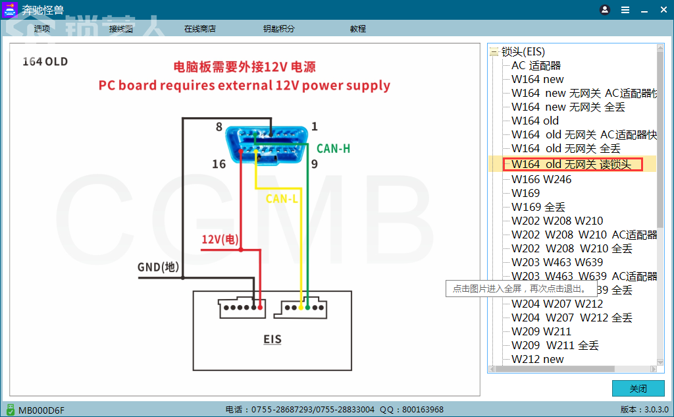Collapse the 锁头(EIS) tree node

coord(494,52)
